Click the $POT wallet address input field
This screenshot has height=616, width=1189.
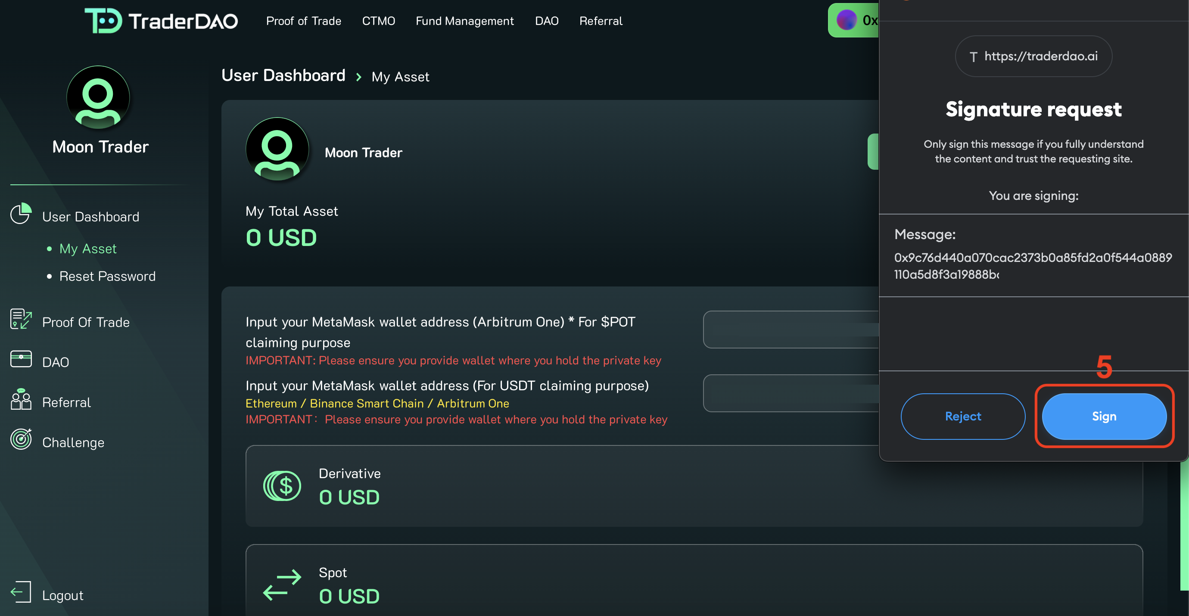point(790,330)
